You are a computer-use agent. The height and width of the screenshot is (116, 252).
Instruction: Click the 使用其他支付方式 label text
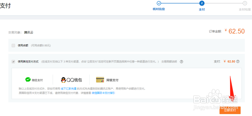(28, 62)
